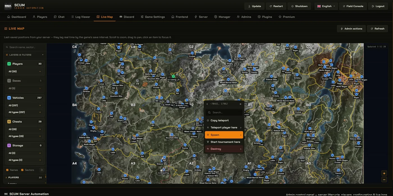The image size is (393, 196).
Task: Select the Live Map tab
Action: click(105, 17)
